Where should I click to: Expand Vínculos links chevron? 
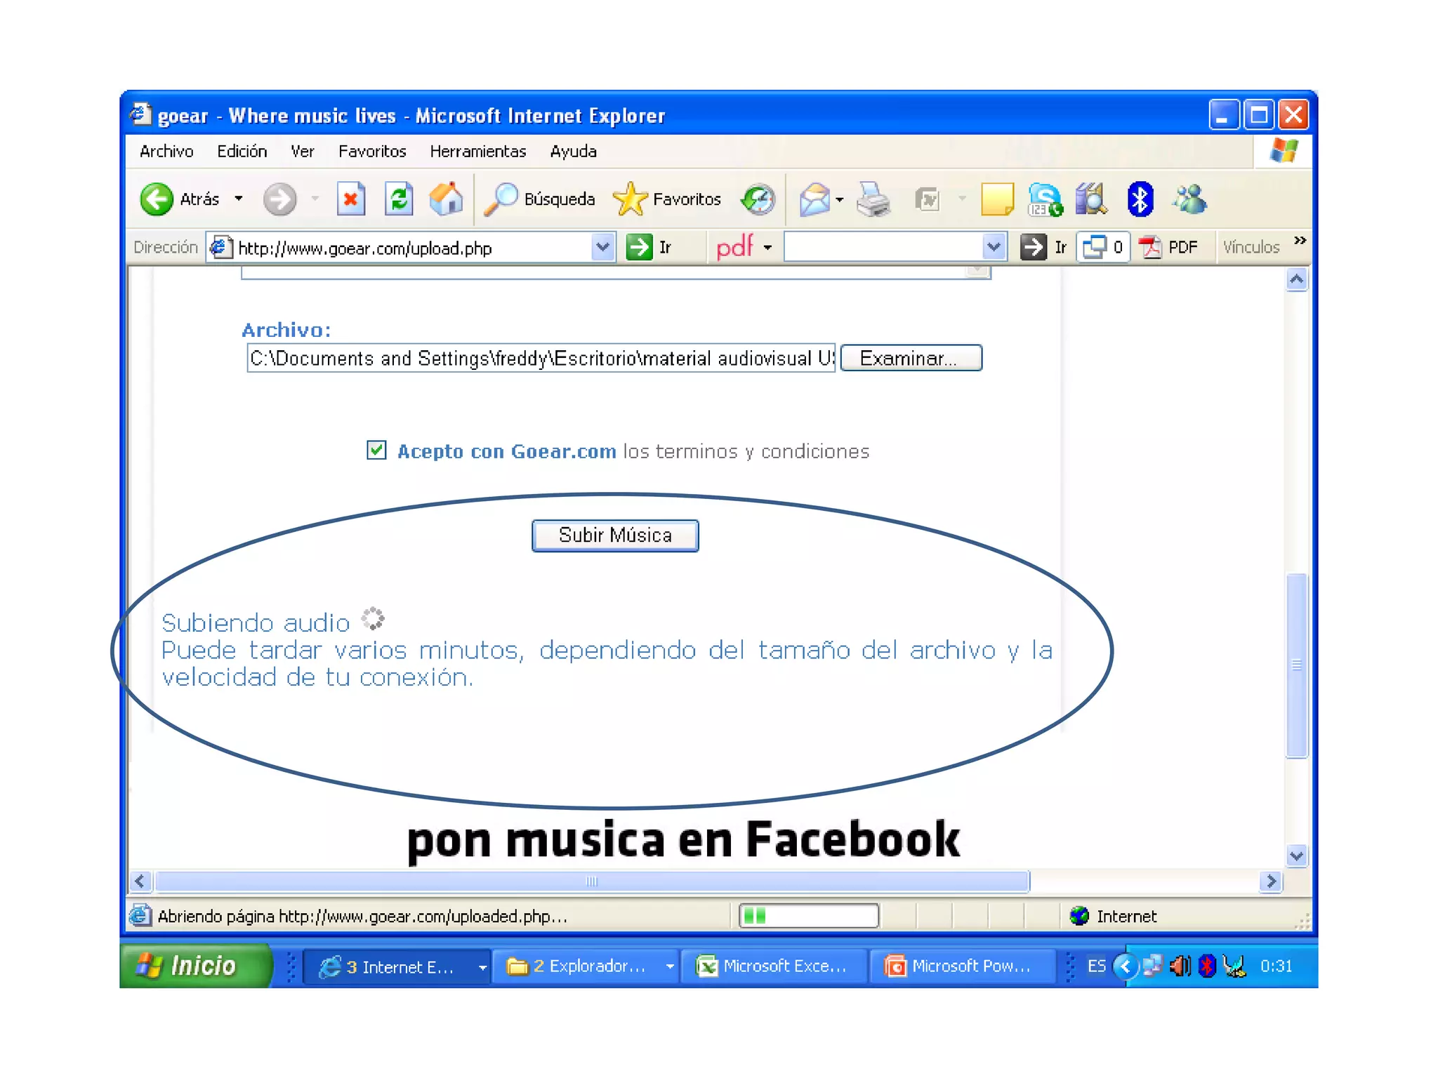click(x=1300, y=241)
